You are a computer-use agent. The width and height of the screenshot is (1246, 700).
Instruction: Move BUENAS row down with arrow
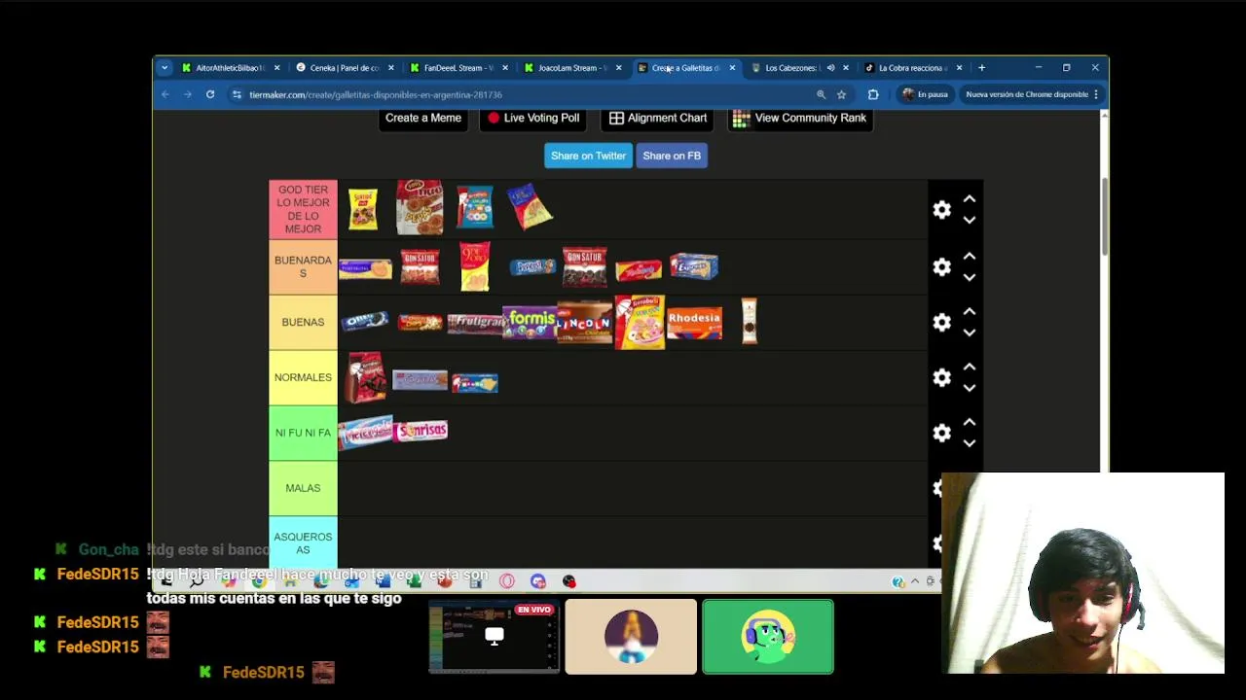[969, 332]
